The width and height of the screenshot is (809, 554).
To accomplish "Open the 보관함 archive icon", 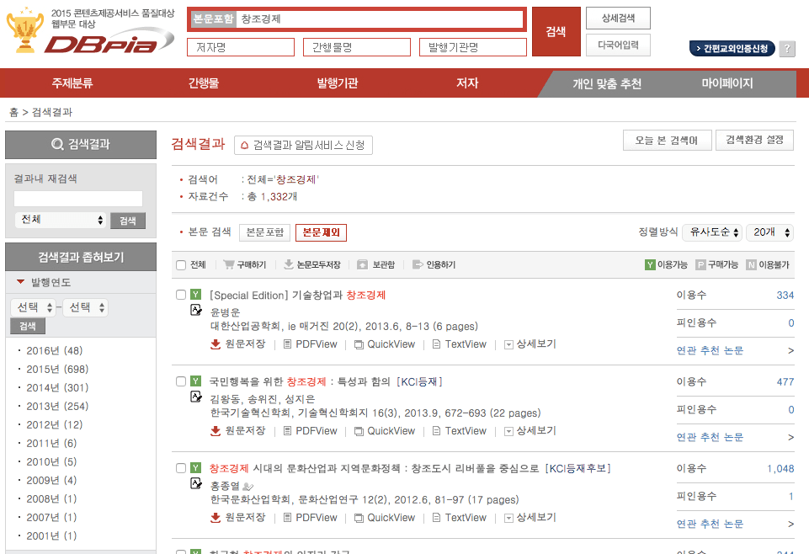I will pyautogui.click(x=362, y=264).
